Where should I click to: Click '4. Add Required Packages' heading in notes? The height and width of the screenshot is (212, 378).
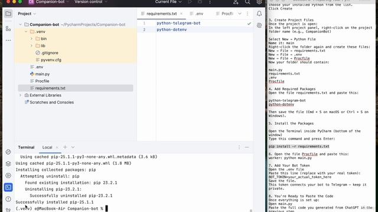click(x=292, y=89)
